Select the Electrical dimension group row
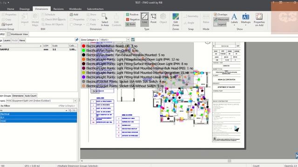 click(x=38, y=114)
